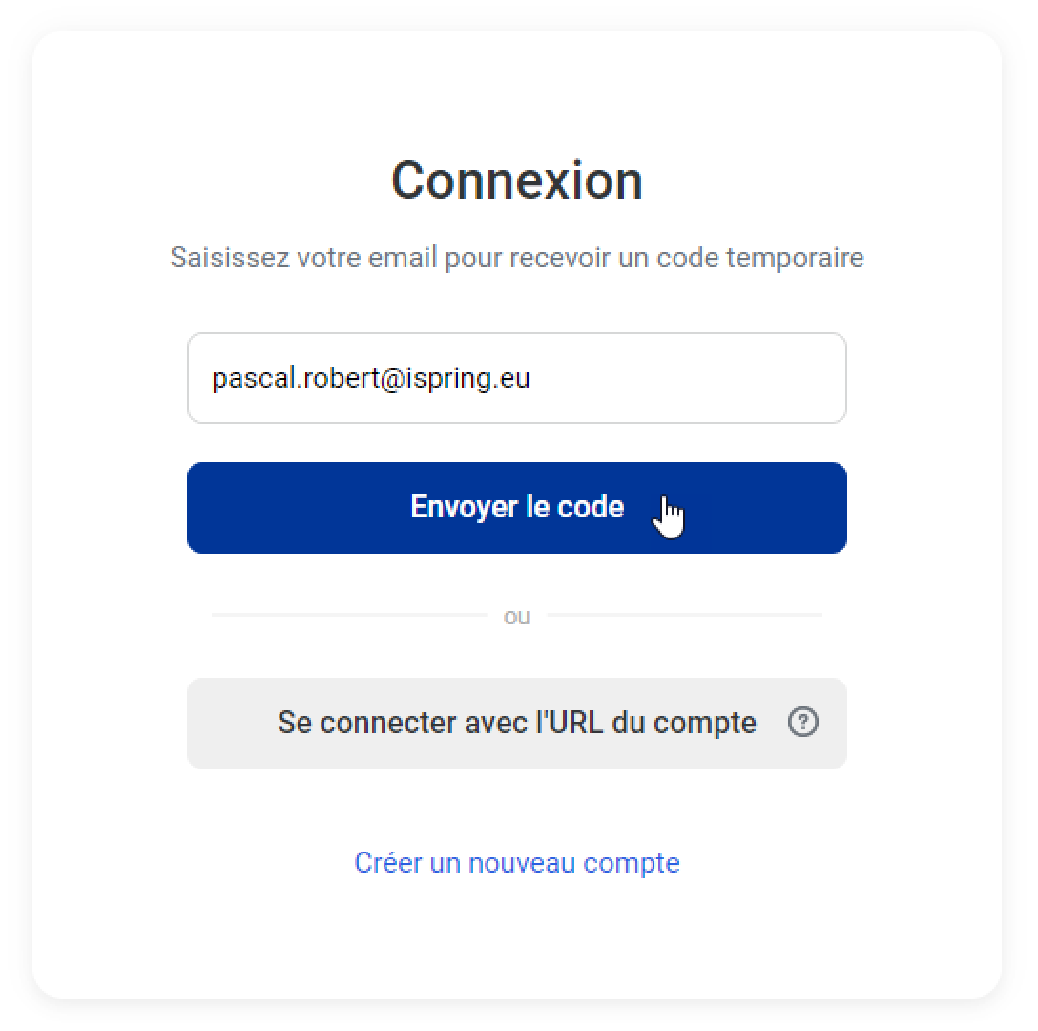Click the "Saisissez votre email" instruction text

click(516, 258)
